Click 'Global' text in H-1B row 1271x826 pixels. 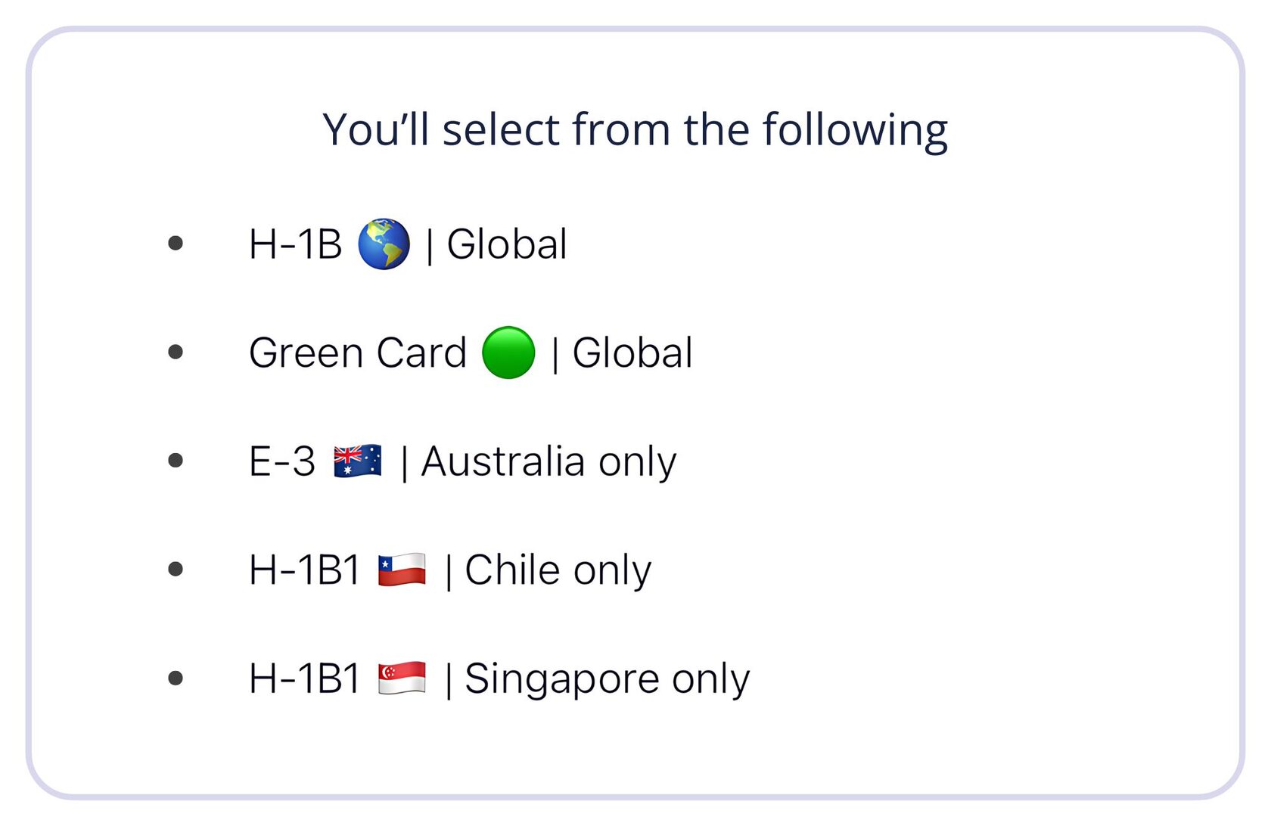click(507, 244)
